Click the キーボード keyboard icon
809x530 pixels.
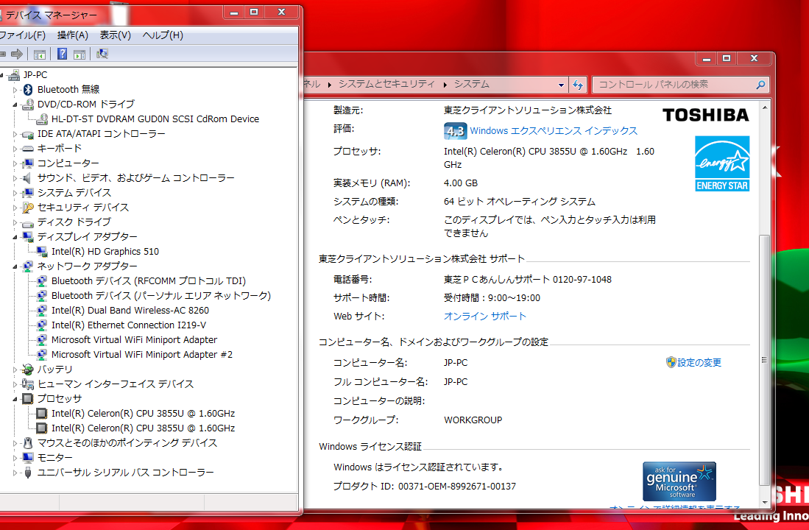tap(28, 149)
